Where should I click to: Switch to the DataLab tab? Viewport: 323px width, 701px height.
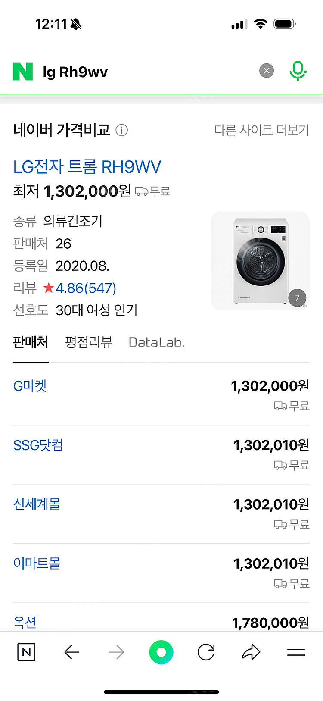pyautogui.click(x=156, y=343)
